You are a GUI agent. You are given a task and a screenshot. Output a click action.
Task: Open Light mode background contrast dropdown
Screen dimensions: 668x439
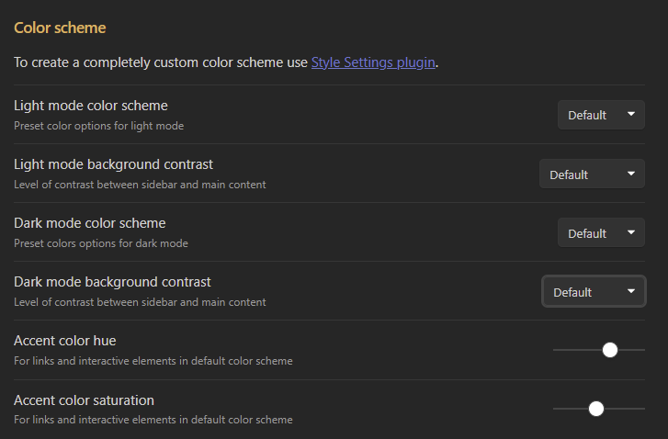[592, 174]
